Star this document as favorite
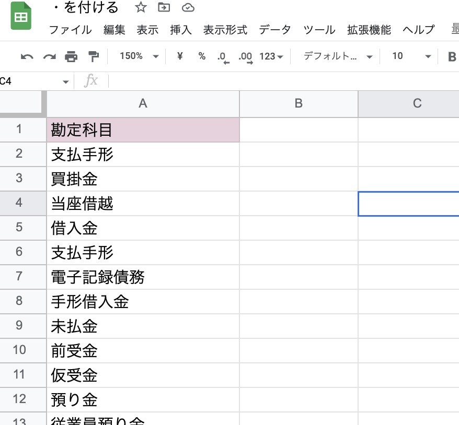 (x=141, y=7)
